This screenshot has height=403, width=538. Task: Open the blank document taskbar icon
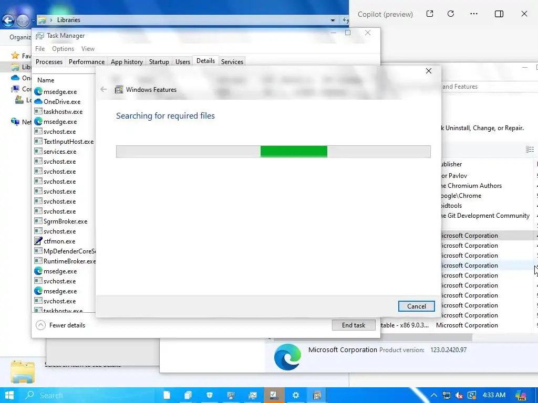(x=167, y=395)
